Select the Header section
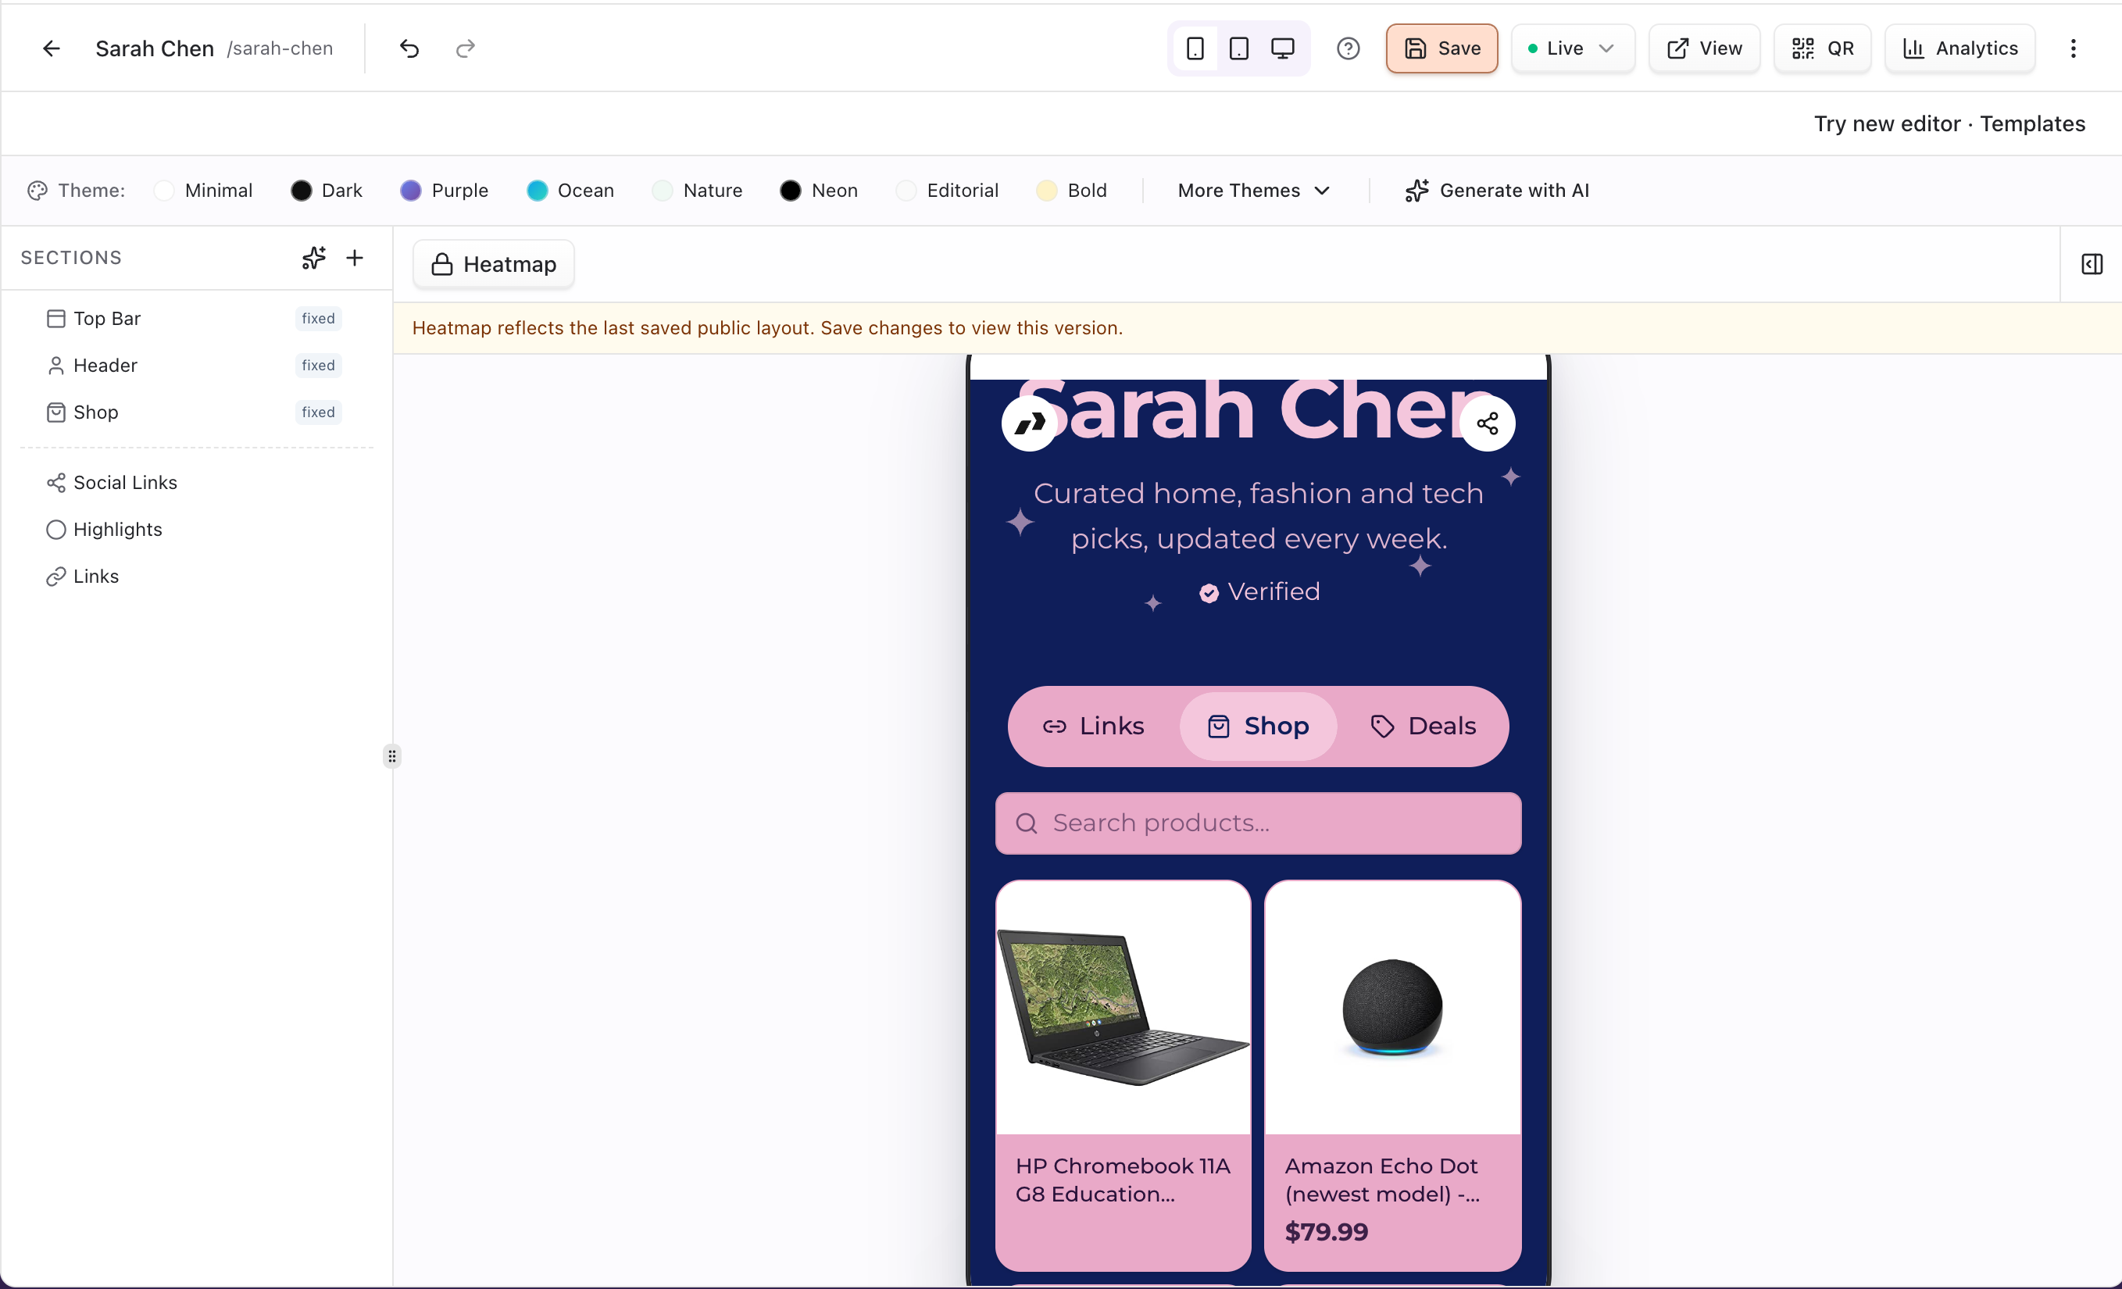 click(195, 365)
